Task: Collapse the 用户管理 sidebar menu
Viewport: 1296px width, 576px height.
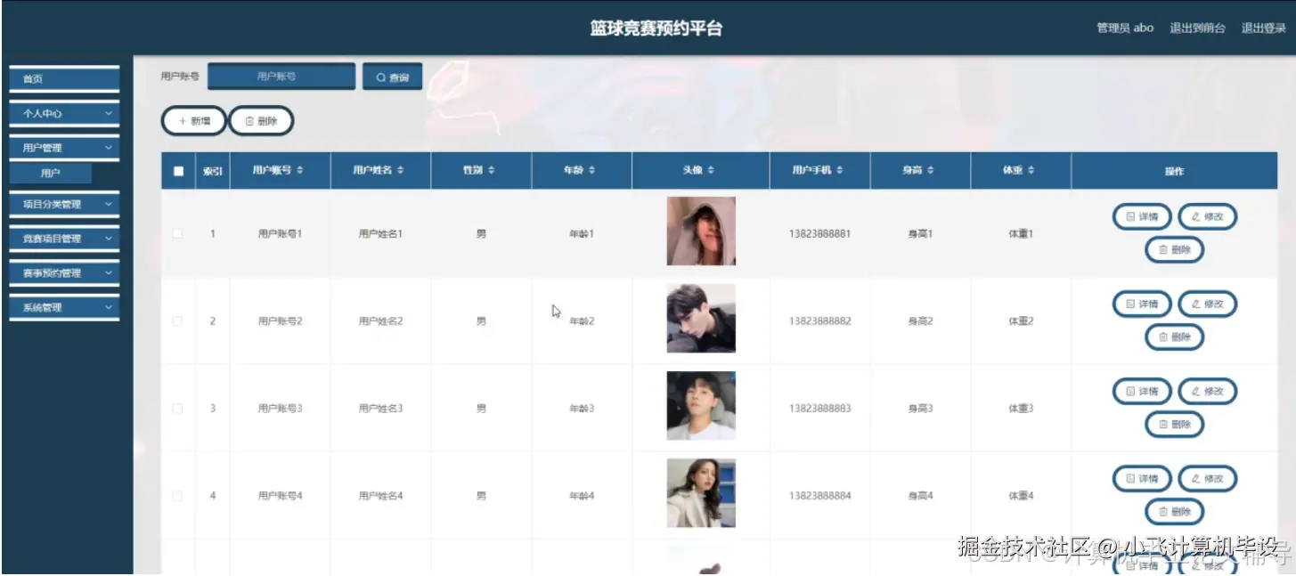Action: click(64, 148)
